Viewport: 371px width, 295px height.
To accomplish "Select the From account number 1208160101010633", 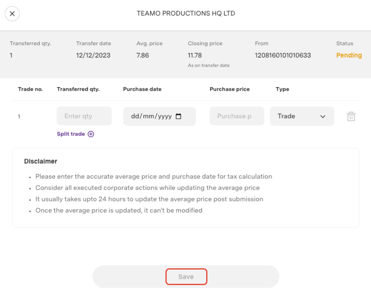I will (x=283, y=55).
